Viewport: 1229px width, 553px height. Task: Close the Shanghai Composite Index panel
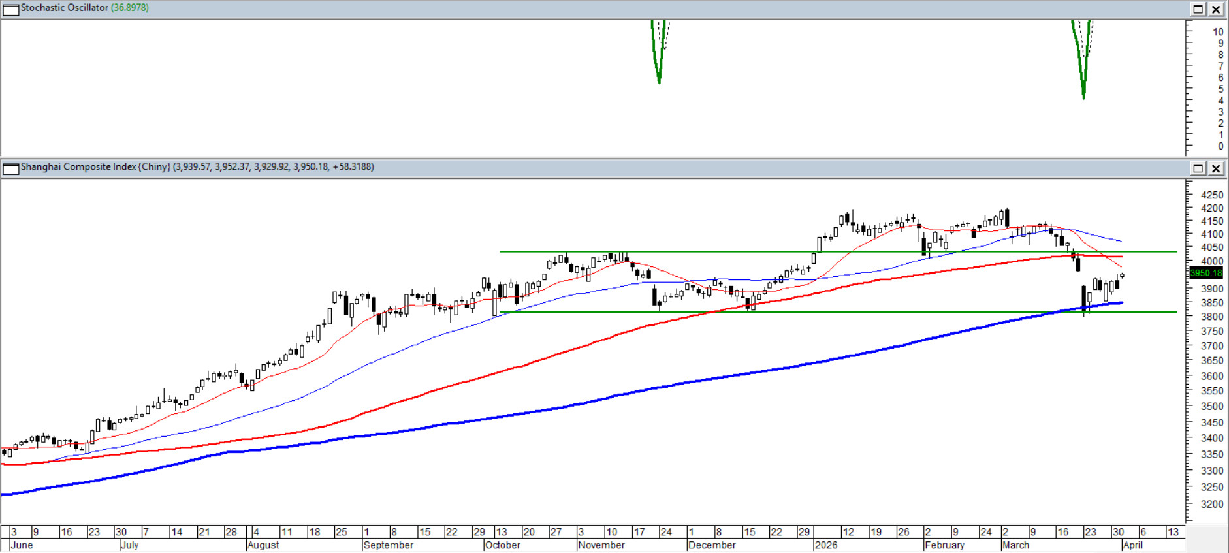click(1216, 168)
